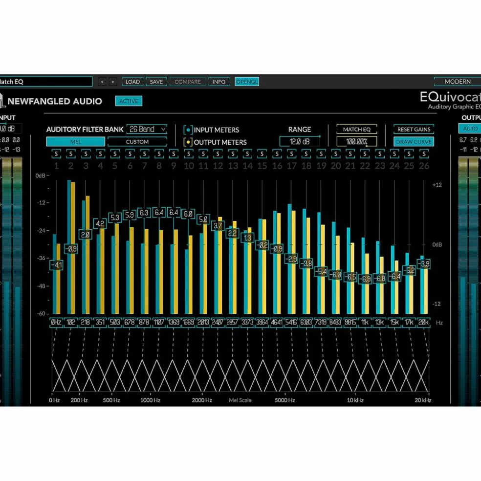Toggle the Output Meters indicator
The height and width of the screenshot is (481, 481).
click(188, 142)
